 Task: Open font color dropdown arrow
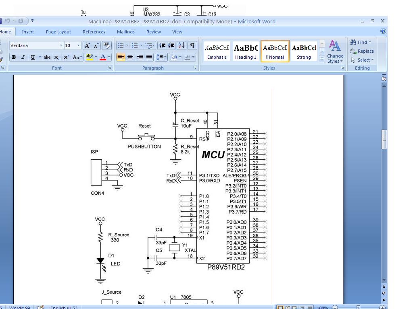pos(109,57)
